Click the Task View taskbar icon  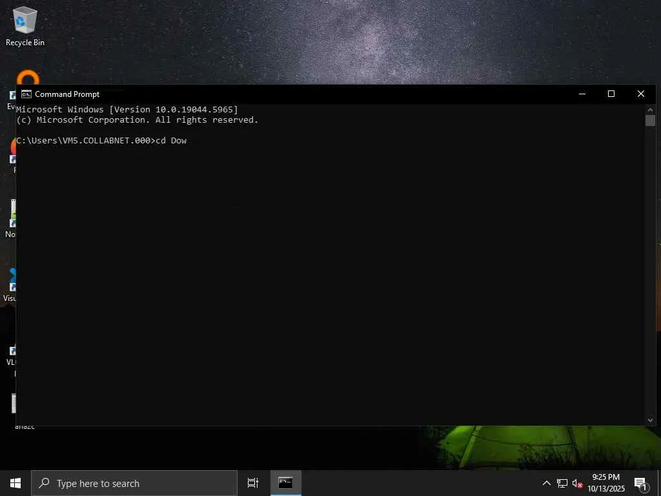tap(253, 483)
